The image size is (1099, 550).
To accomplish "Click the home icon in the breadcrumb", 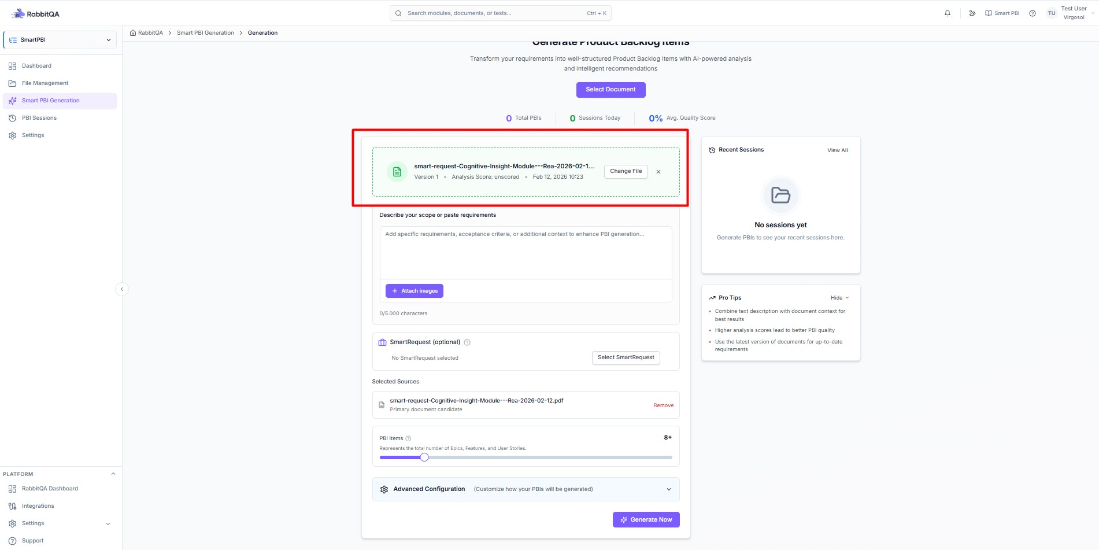I will [x=133, y=33].
